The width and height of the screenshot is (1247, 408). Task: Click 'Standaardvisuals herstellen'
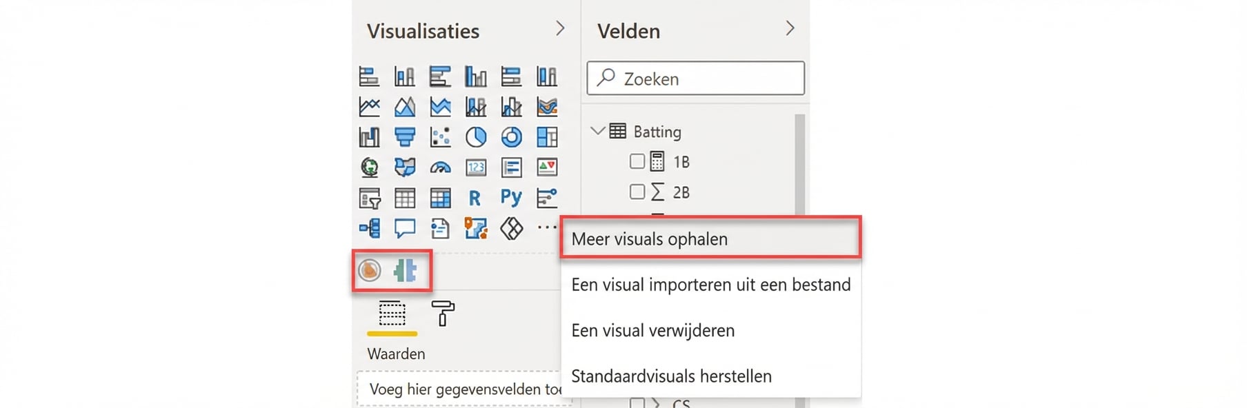pos(670,376)
